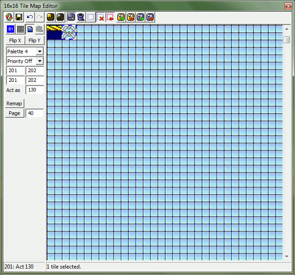Click the yellow question block with red arrow
295x275 pixels.
click(131, 17)
